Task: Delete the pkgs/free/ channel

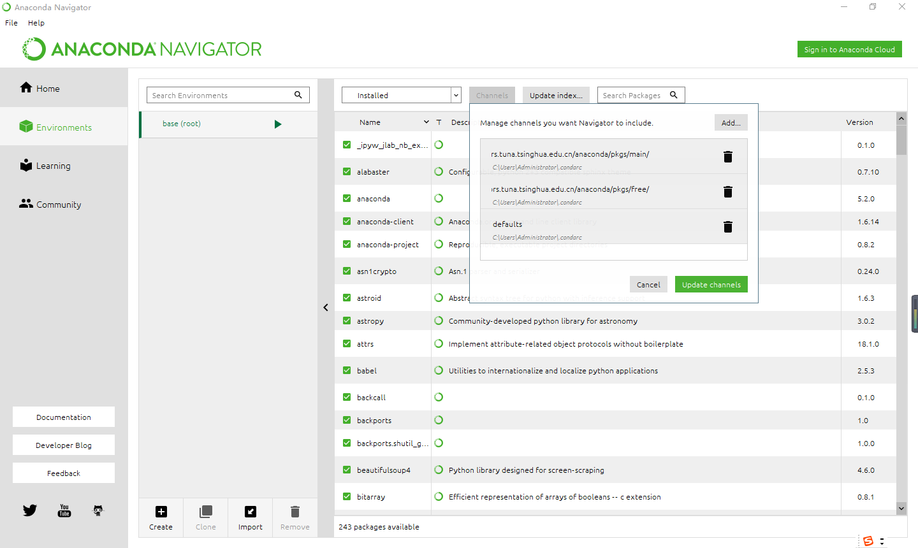Action: (x=728, y=192)
